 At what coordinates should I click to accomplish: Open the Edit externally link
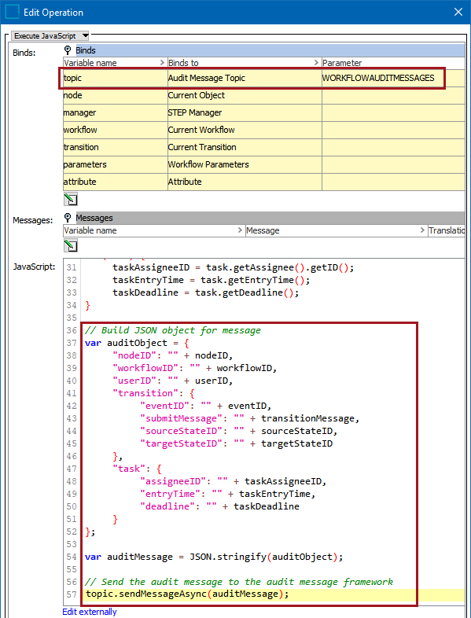click(x=90, y=611)
